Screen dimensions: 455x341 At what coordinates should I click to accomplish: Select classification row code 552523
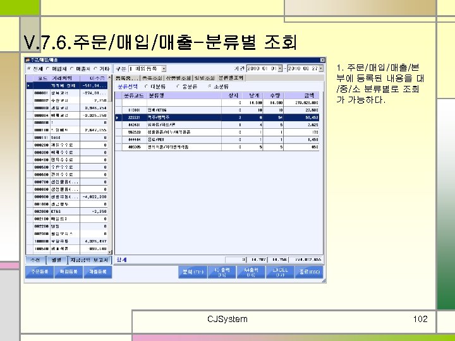[x=217, y=132]
